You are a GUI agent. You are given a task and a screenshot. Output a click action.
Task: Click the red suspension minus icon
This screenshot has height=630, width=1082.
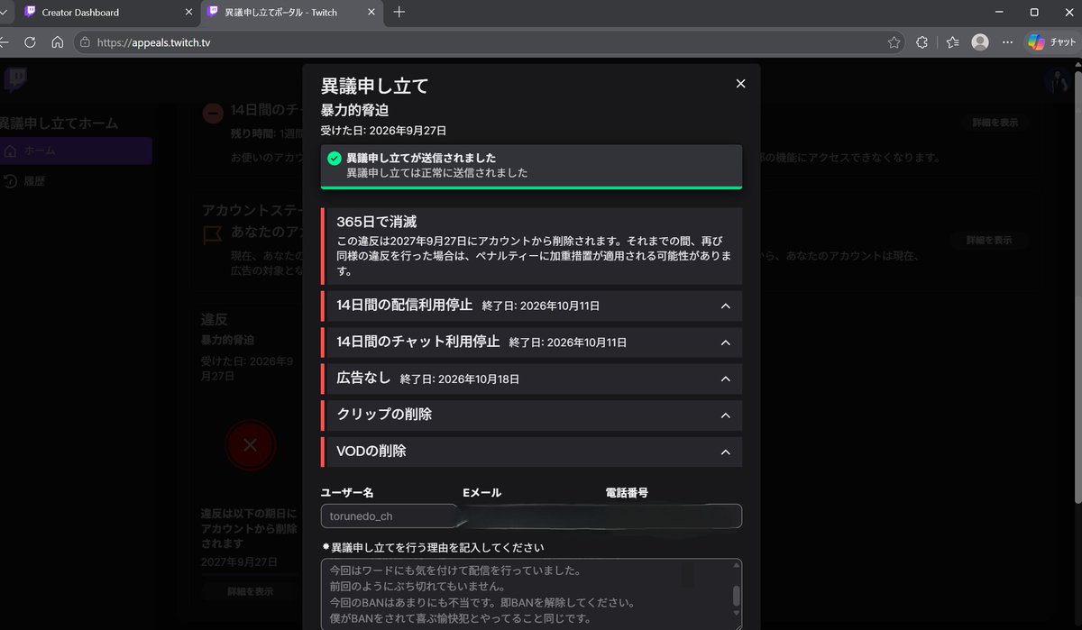pyautogui.click(x=213, y=114)
